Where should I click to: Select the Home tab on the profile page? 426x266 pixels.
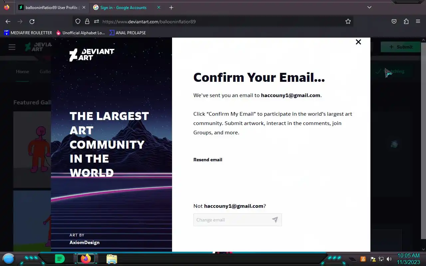tap(22, 71)
